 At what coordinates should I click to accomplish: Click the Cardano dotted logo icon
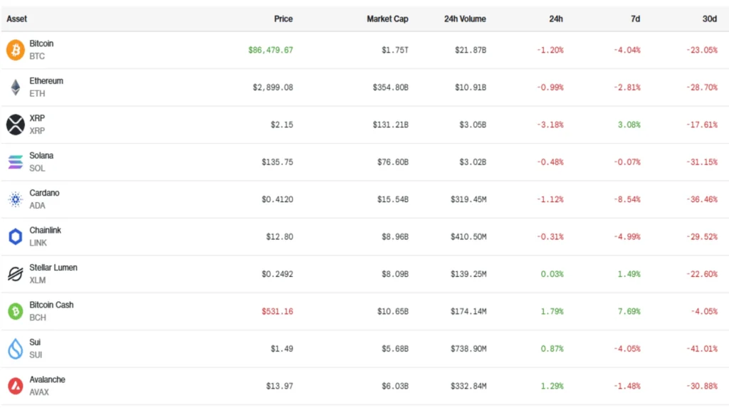pos(15,199)
